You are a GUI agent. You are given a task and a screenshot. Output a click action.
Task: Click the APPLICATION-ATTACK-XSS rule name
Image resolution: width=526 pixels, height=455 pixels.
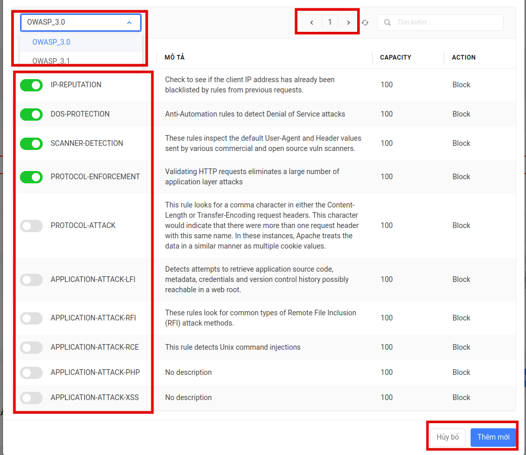tap(94, 397)
